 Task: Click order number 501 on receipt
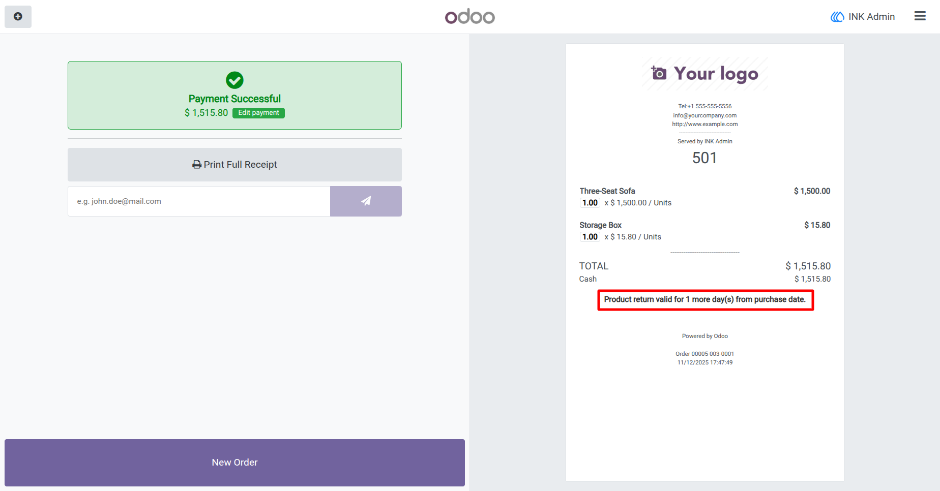coord(704,158)
